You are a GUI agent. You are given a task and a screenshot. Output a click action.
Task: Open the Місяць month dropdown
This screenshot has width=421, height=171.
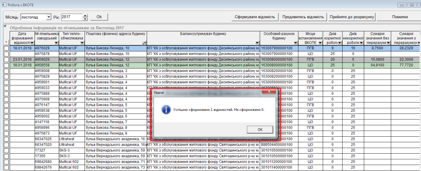pyautogui.click(x=48, y=17)
